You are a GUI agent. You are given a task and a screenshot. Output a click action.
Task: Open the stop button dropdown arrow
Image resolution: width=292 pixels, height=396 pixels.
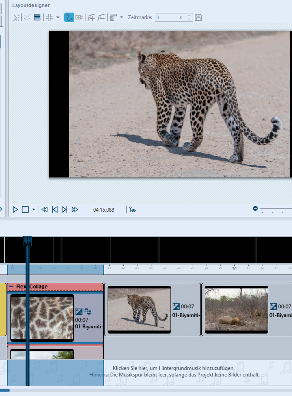click(x=34, y=209)
